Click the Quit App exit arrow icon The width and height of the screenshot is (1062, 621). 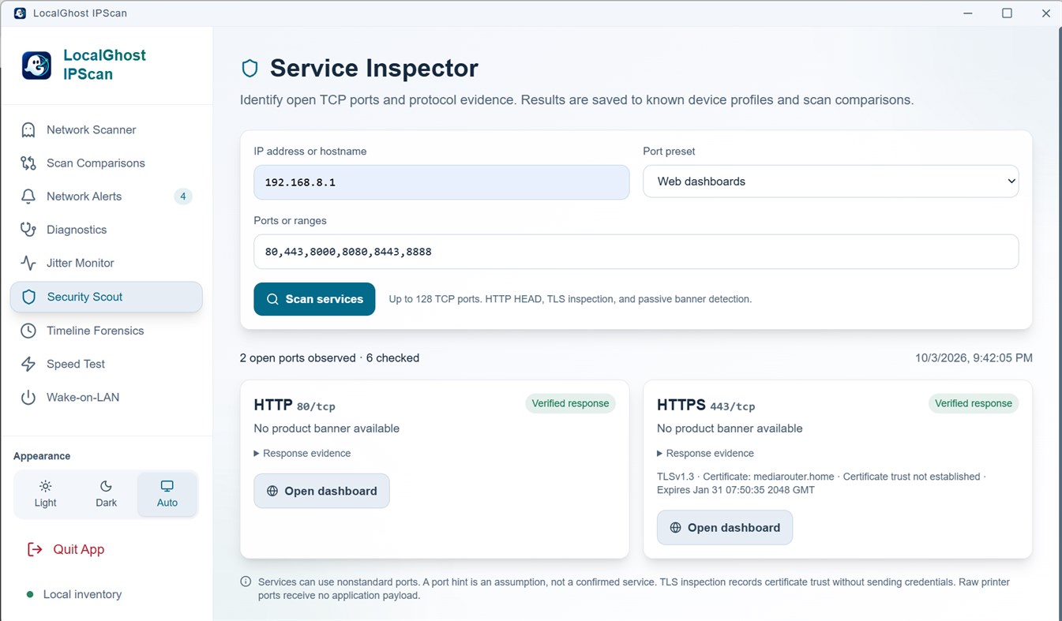(35, 549)
